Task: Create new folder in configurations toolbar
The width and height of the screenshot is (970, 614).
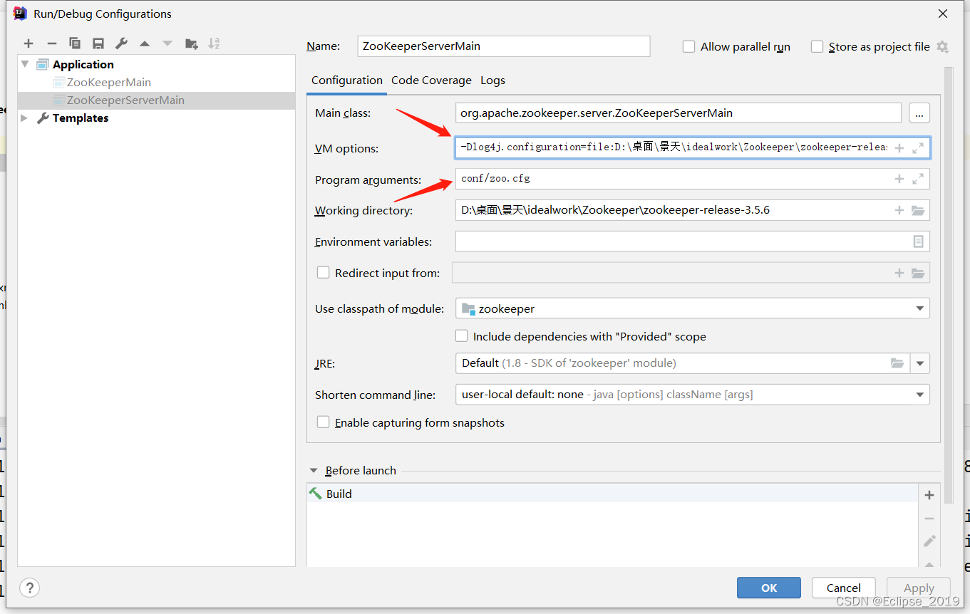Action: [x=191, y=44]
